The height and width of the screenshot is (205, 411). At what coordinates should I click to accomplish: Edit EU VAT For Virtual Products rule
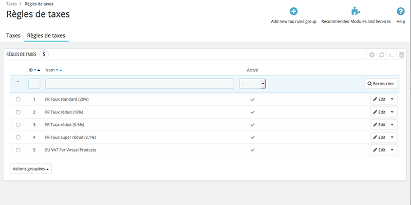[379, 150]
